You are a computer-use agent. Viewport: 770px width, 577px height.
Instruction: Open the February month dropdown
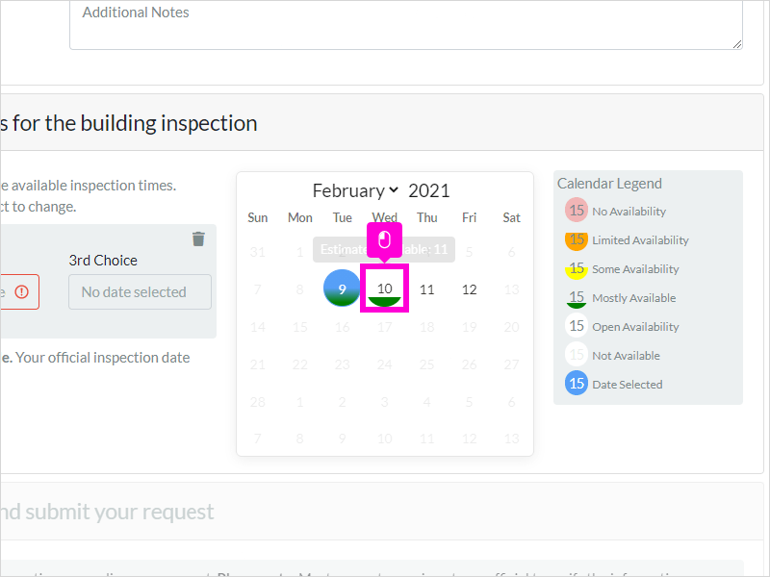coord(355,190)
